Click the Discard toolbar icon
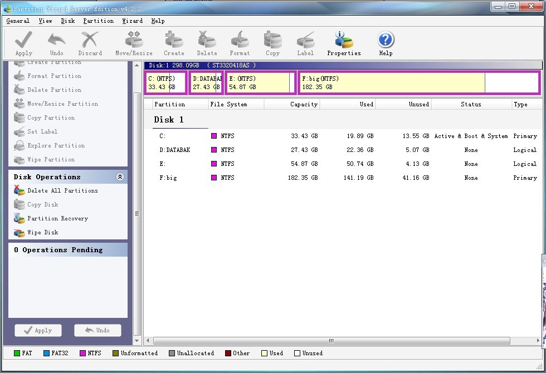 click(x=90, y=43)
